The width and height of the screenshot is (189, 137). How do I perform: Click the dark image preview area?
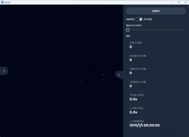[x=61, y=71]
